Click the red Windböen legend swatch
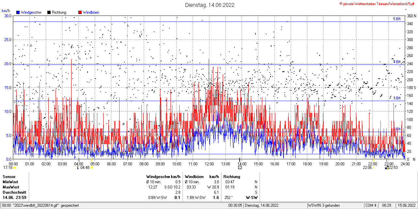The height and width of the screenshot is (209, 418). tap(80, 12)
